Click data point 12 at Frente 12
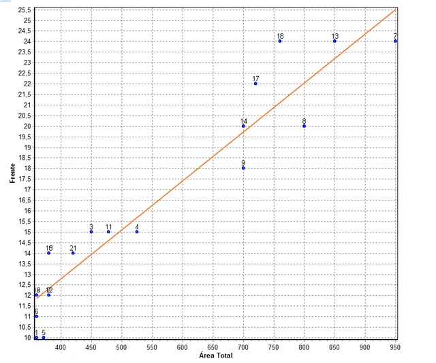The width and height of the screenshot is (436, 363). coord(48,295)
